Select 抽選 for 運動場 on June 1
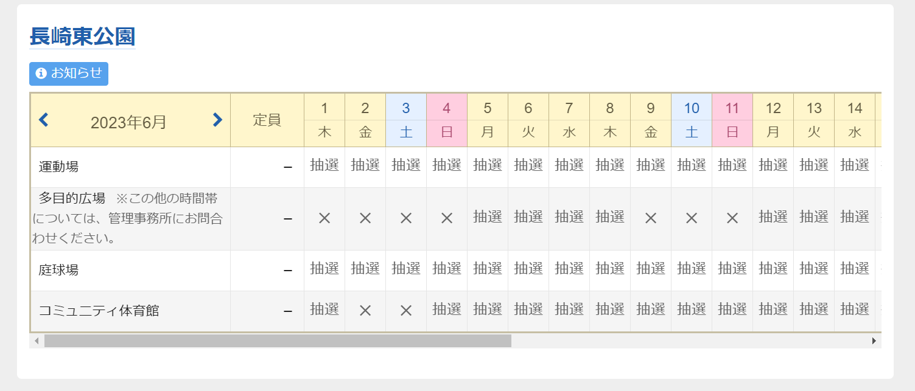Viewport: 915px width, 391px height. coord(324,165)
